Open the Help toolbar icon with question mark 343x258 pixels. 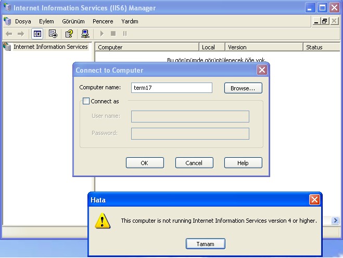pos(69,34)
